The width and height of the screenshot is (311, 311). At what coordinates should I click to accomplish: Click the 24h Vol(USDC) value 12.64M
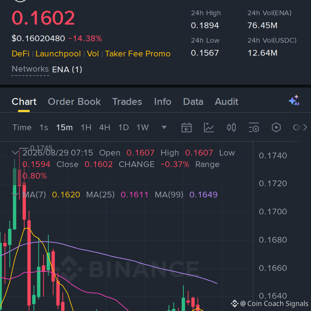tap(262, 53)
